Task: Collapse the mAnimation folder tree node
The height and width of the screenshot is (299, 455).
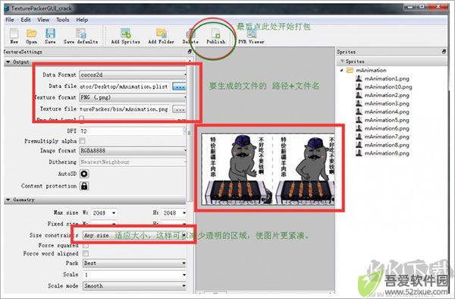Action: [341, 71]
